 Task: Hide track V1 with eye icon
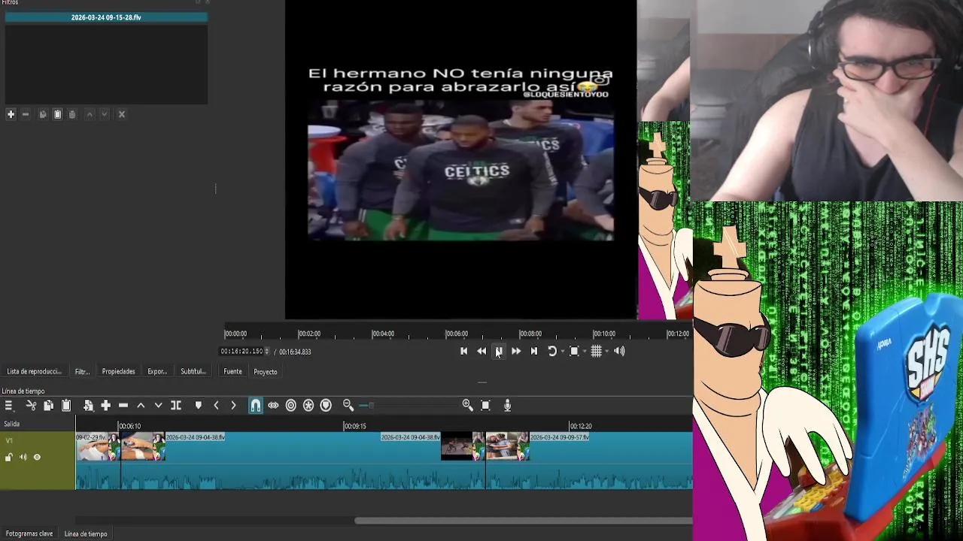pos(37,458)
